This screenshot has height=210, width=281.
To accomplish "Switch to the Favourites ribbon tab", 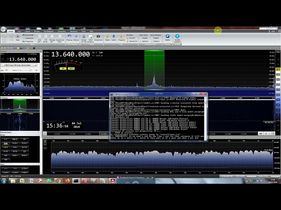I will tap(61, 31).
